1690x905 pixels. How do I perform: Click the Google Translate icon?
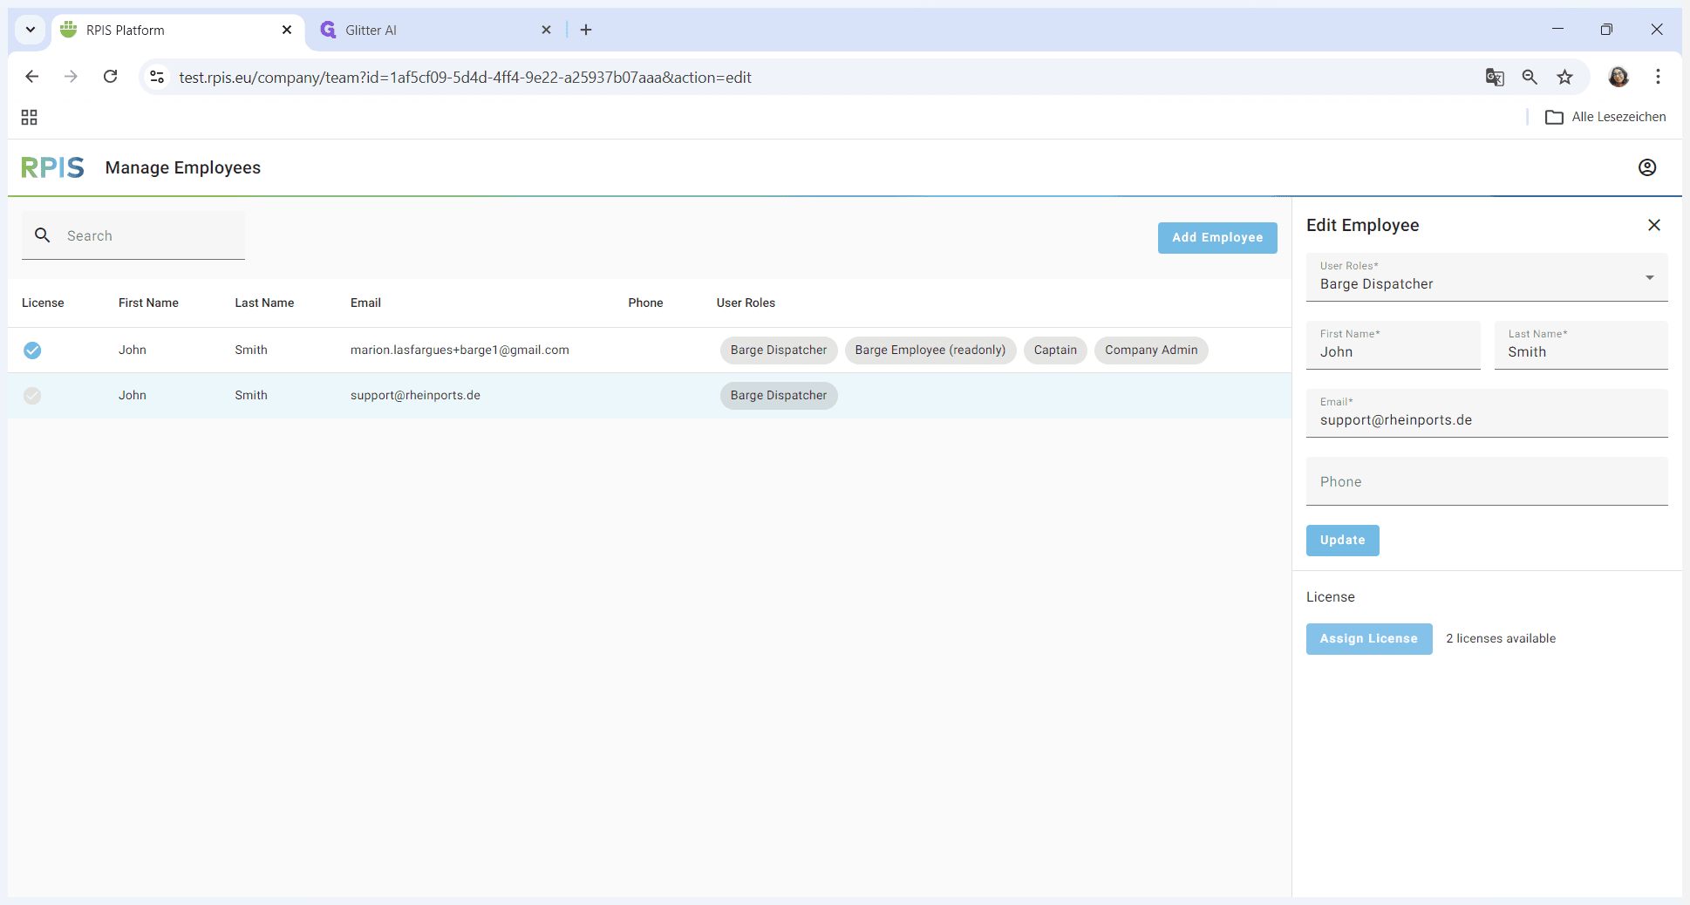coord(1495,77)
